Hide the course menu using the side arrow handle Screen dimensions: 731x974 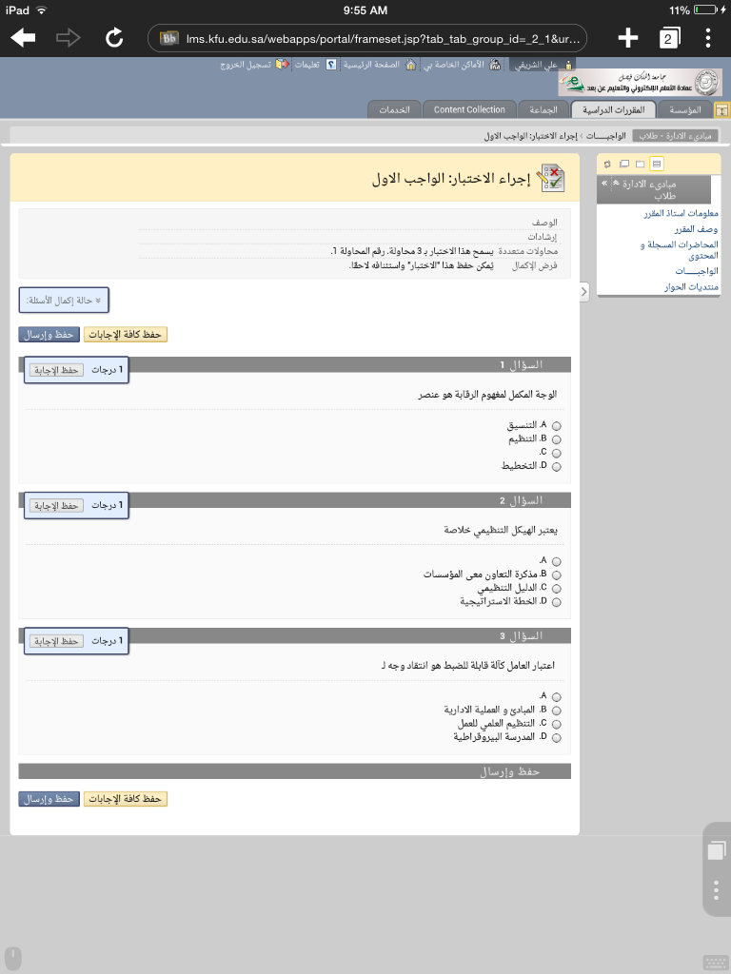[583, 292]
